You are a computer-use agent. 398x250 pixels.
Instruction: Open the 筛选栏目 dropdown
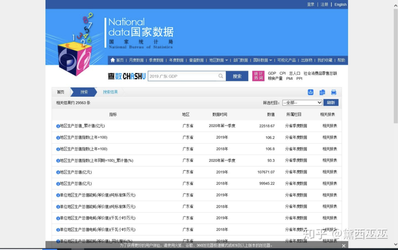pyautogui.click(x=302, y=103)
